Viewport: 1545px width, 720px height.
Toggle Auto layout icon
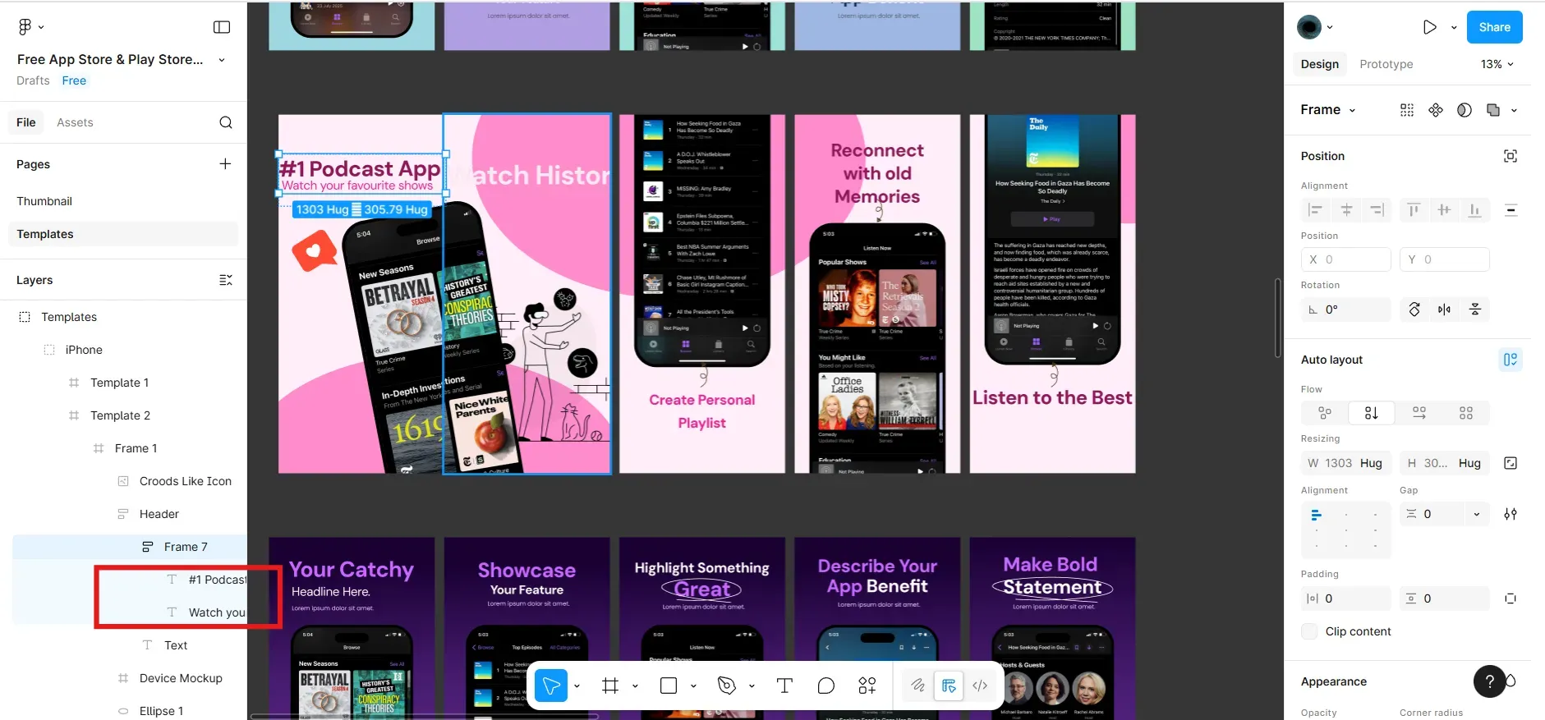pyautogui.click(x=1511, y=360)
